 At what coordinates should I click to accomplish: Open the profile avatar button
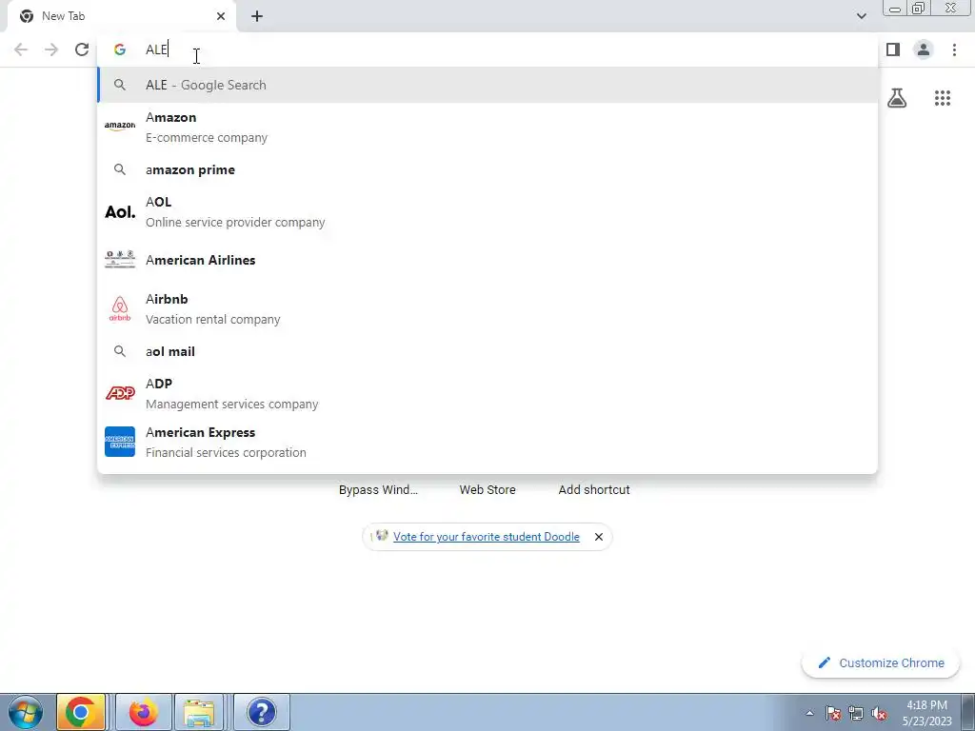point(924,49)
